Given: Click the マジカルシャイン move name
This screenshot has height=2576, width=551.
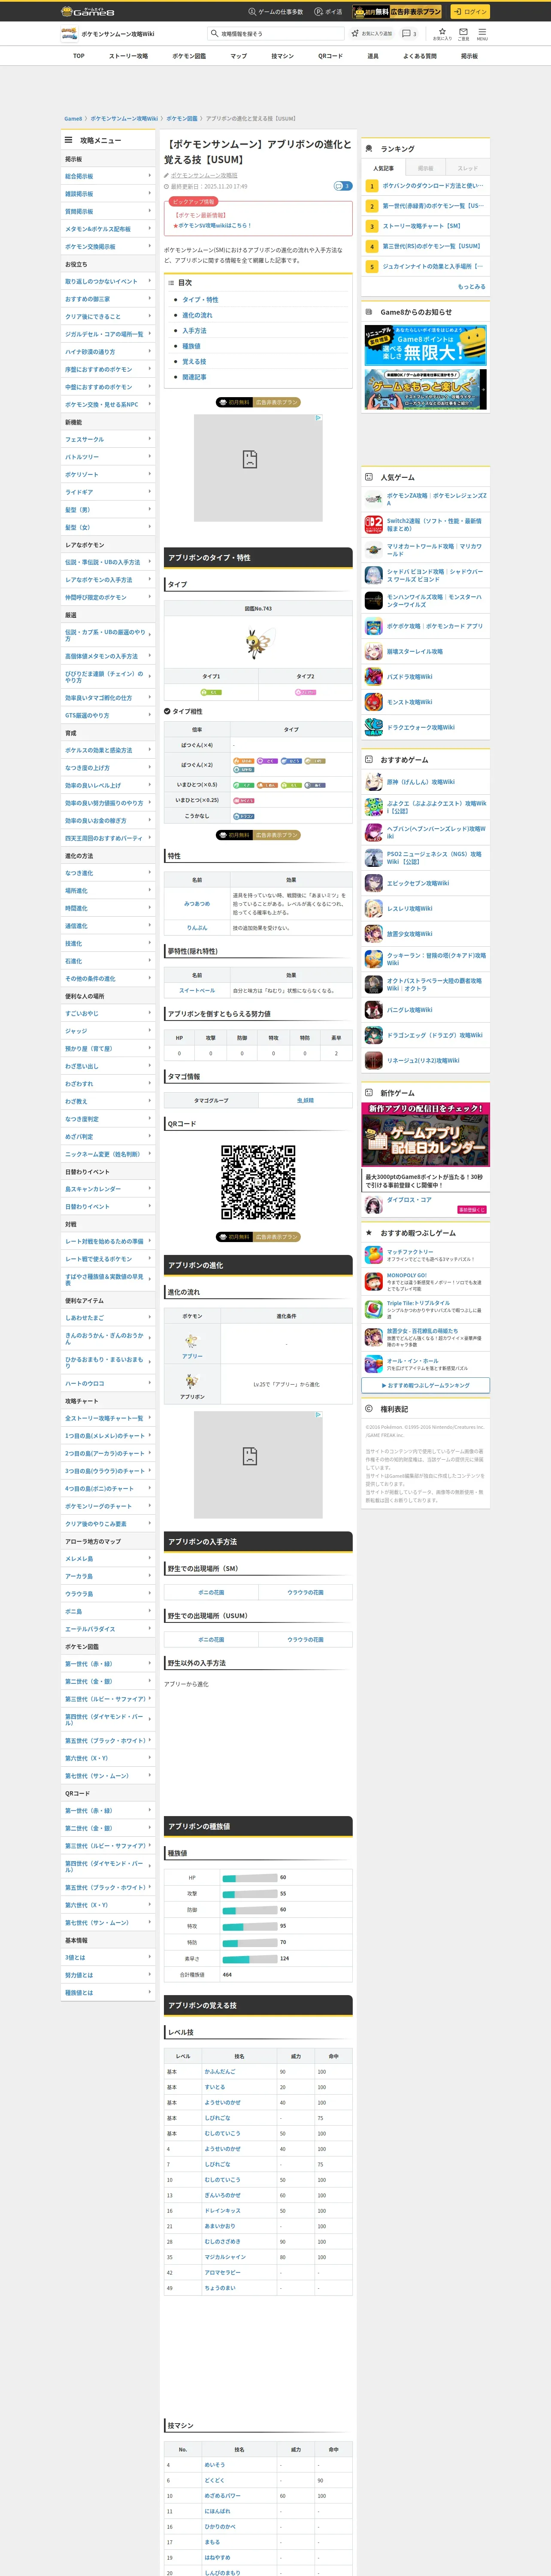Looking at the screenshot, I should click(225, 2257).
